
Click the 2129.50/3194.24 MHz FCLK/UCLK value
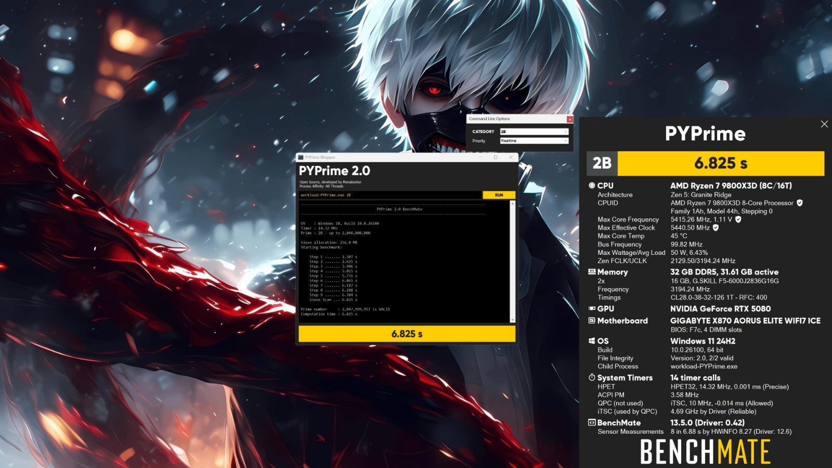703,261
